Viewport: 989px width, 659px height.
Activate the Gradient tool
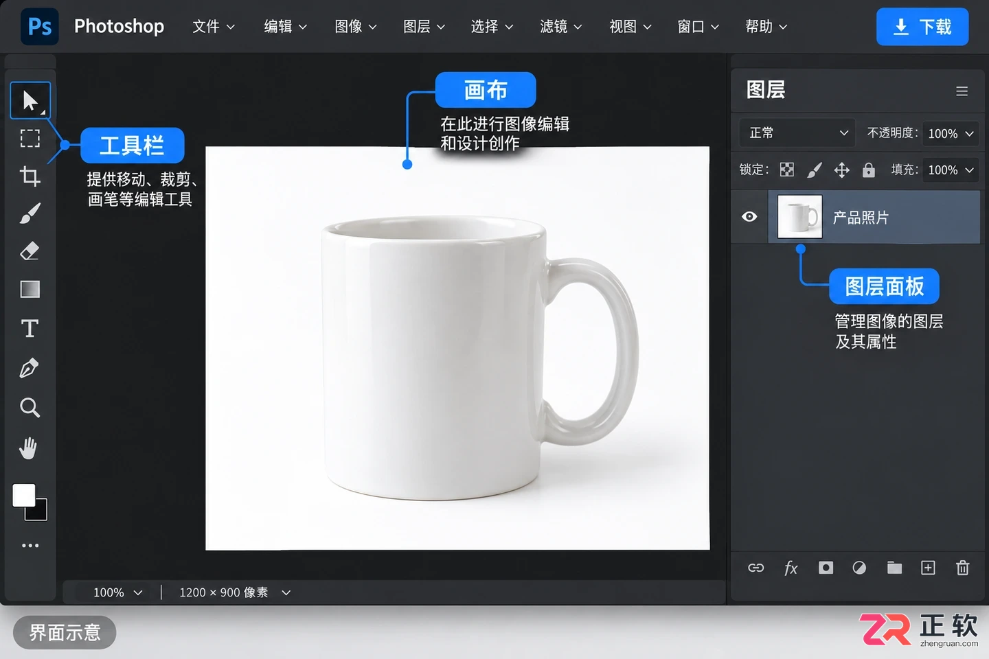point(30,289)
